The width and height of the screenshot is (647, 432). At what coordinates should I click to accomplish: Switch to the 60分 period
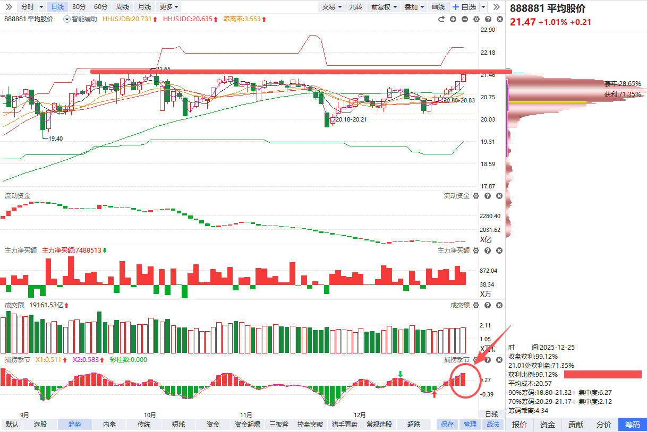click(x=100, y=7)
